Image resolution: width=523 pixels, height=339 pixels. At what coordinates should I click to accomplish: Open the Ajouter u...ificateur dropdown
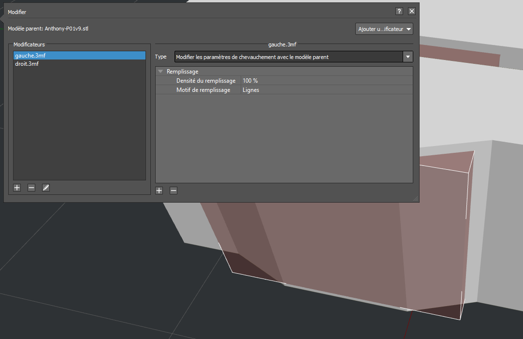[384, 29]
